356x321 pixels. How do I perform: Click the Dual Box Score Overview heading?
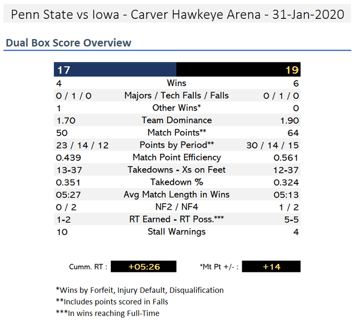(69, 43)
